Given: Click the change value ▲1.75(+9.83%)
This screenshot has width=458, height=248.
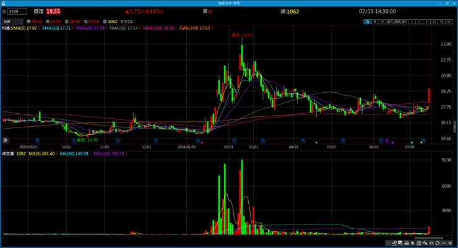Looking at the screenshot, I should pos(144,11).
